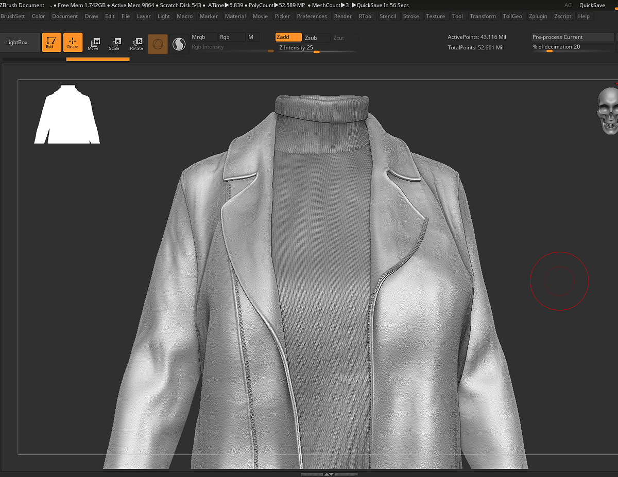Adjust the Rgb Intensity slider

click(233, 47)
